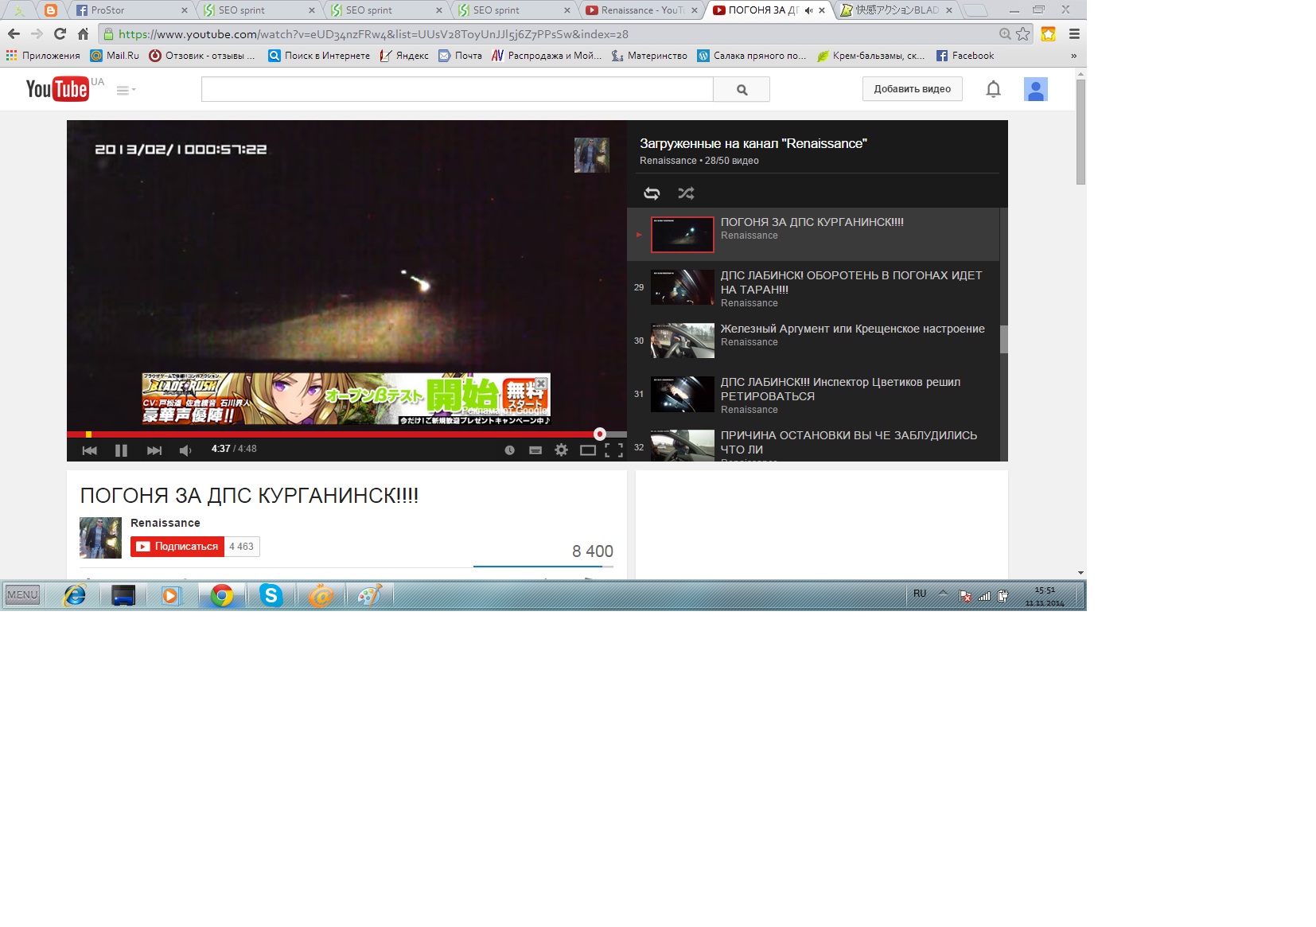1316x927 pixels.
Task: Open Железный Аргумент или Крещенское настроение video
Action: (813, 341)
